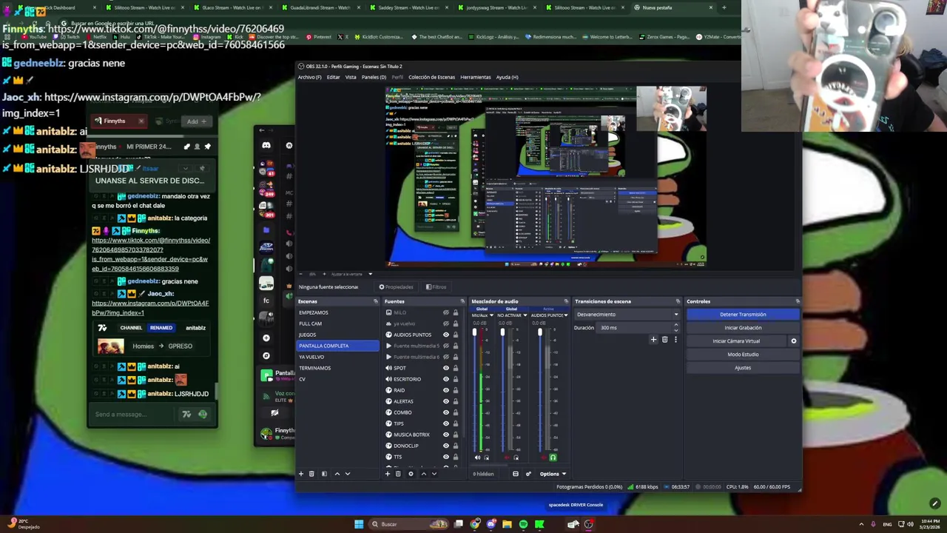Viewport: 947px width, 533px height.
Task: Open Windows Start menu
Action: (x=359, y=524)
